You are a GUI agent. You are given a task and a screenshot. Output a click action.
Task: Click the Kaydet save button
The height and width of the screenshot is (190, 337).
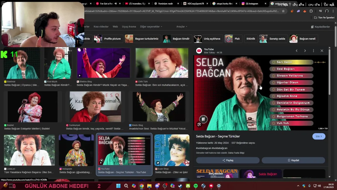point(293,160)
